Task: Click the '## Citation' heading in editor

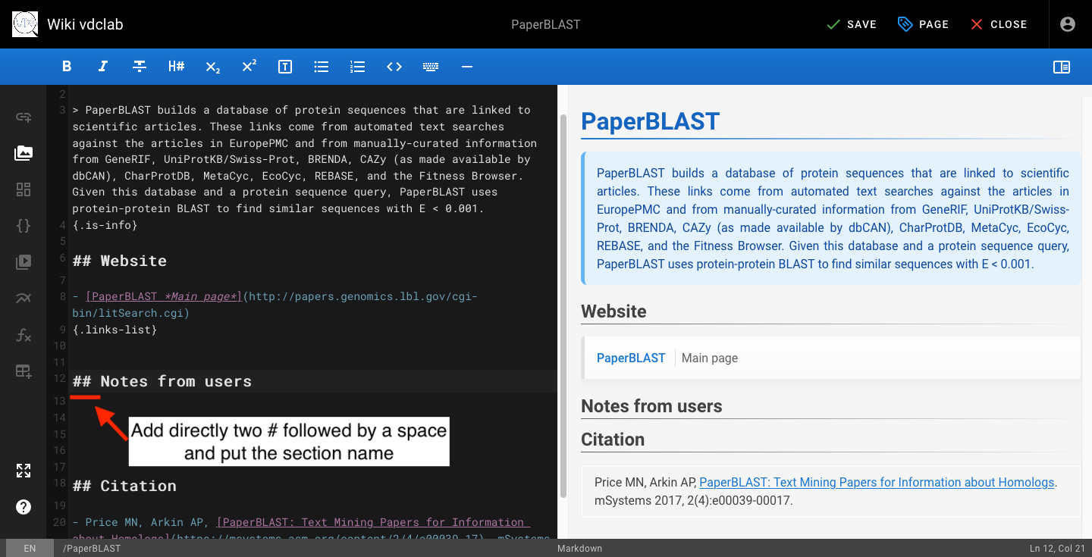Action: click(x=124, y=486)
